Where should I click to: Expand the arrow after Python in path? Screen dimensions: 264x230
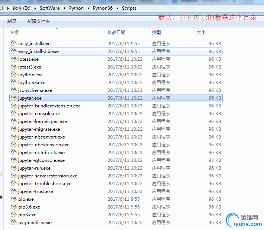tap(88, 8)
